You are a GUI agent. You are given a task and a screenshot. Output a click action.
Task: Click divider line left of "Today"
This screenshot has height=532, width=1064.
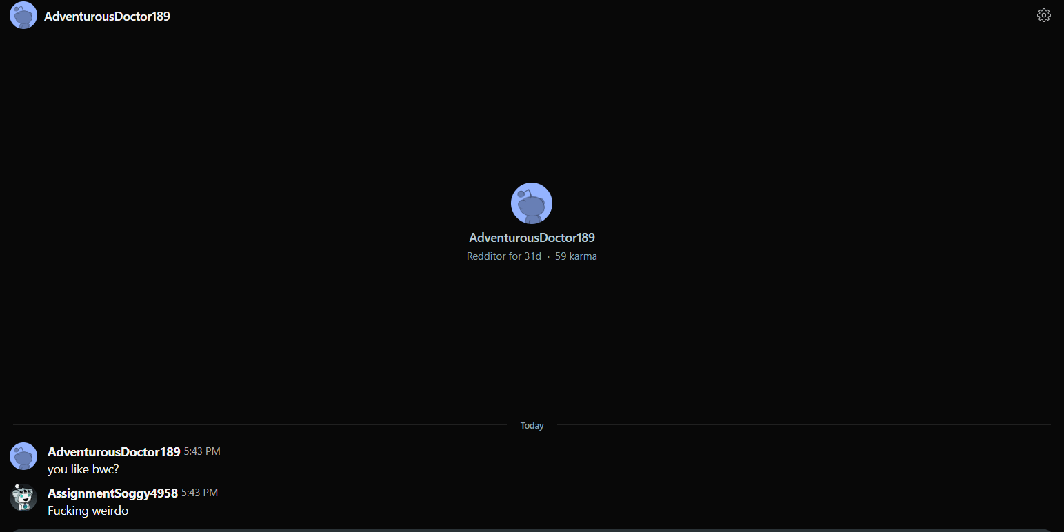click(x=259, y=425)
